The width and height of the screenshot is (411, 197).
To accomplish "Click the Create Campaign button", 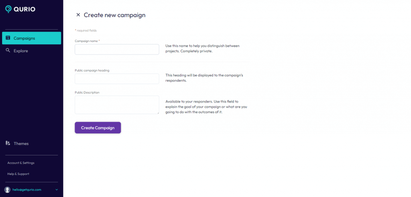I will coord(98,128).
